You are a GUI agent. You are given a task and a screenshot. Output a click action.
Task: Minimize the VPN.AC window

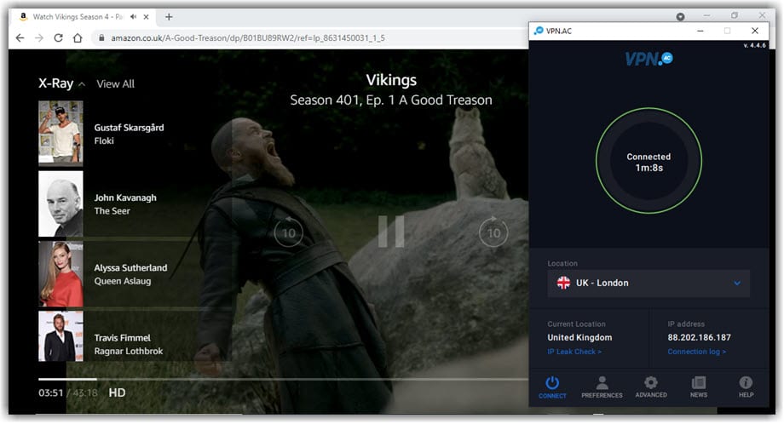700,31
